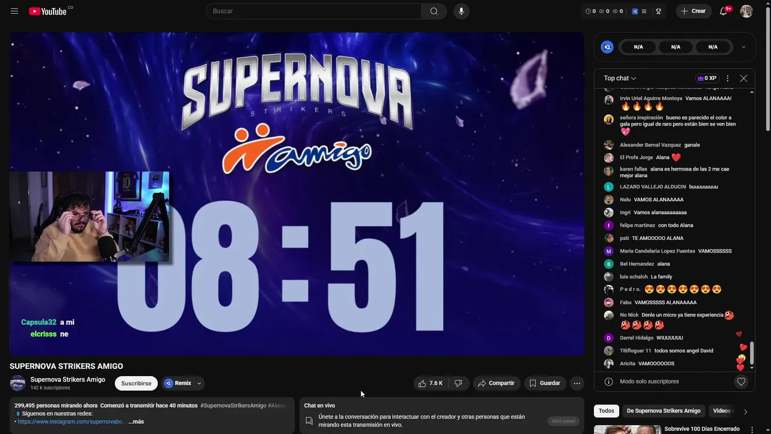
Task: Open the hamburger guide menu
Action: (x=14, y=11)
